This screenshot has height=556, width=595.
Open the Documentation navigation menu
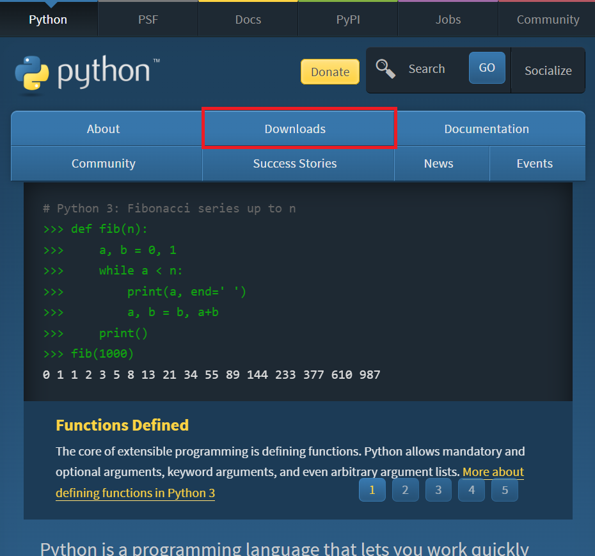point(491,129)
